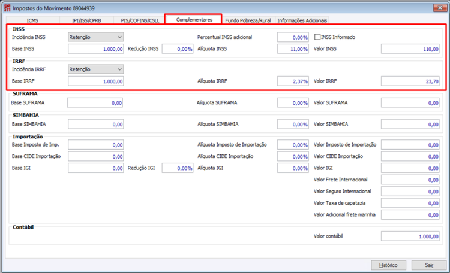The width and height of the screenshot is (450, 273).
Task: Select the Alíquota IRRF field
Action: (x=293, y=81)
